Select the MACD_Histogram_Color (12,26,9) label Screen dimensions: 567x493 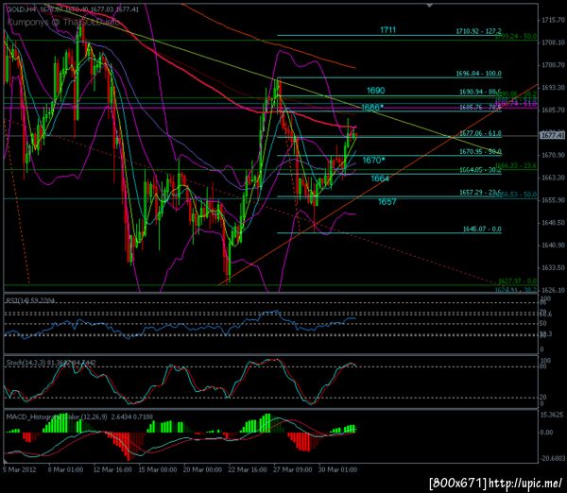pyautogui.click(x=79, y=417)
